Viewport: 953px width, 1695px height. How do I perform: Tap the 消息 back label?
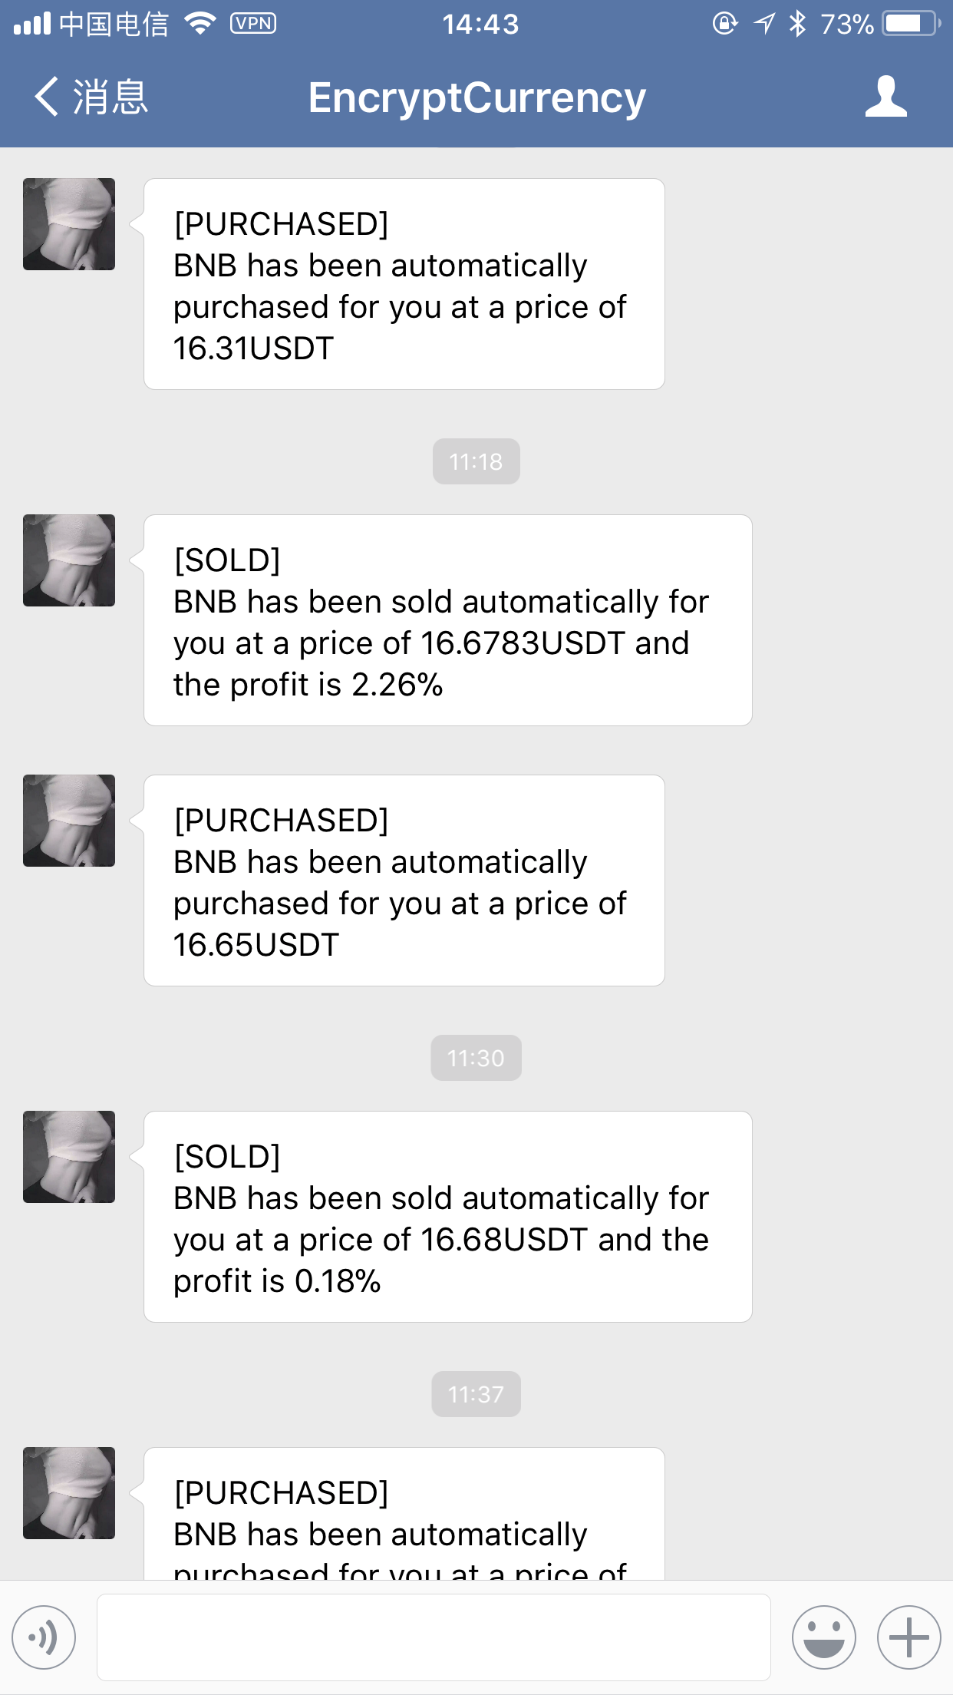pyautogui.click(x=110, y=97)
